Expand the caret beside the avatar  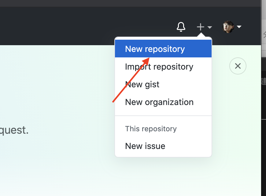pos(239,27)
